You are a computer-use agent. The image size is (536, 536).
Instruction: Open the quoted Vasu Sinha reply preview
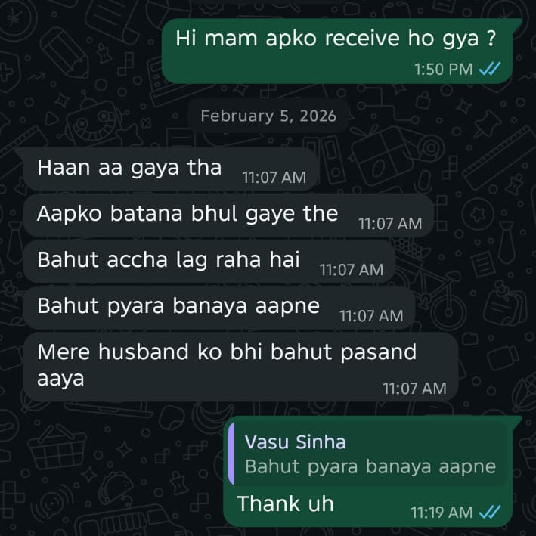368,454
